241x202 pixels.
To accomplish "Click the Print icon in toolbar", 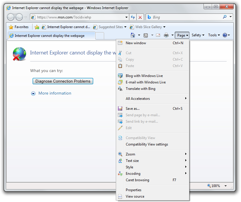I will coord(166,35).
